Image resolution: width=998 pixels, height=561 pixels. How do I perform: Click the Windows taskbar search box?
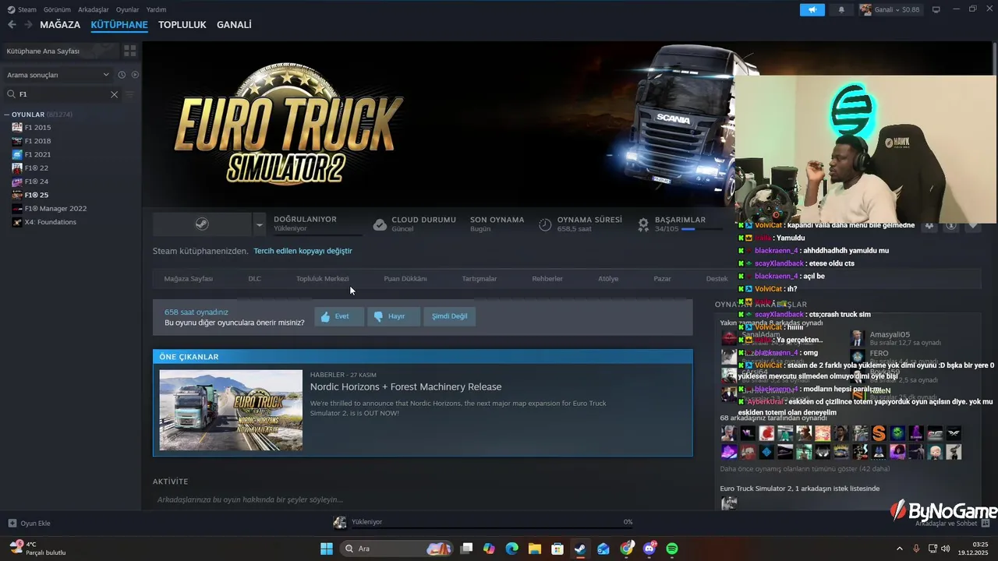pos(397,549)
